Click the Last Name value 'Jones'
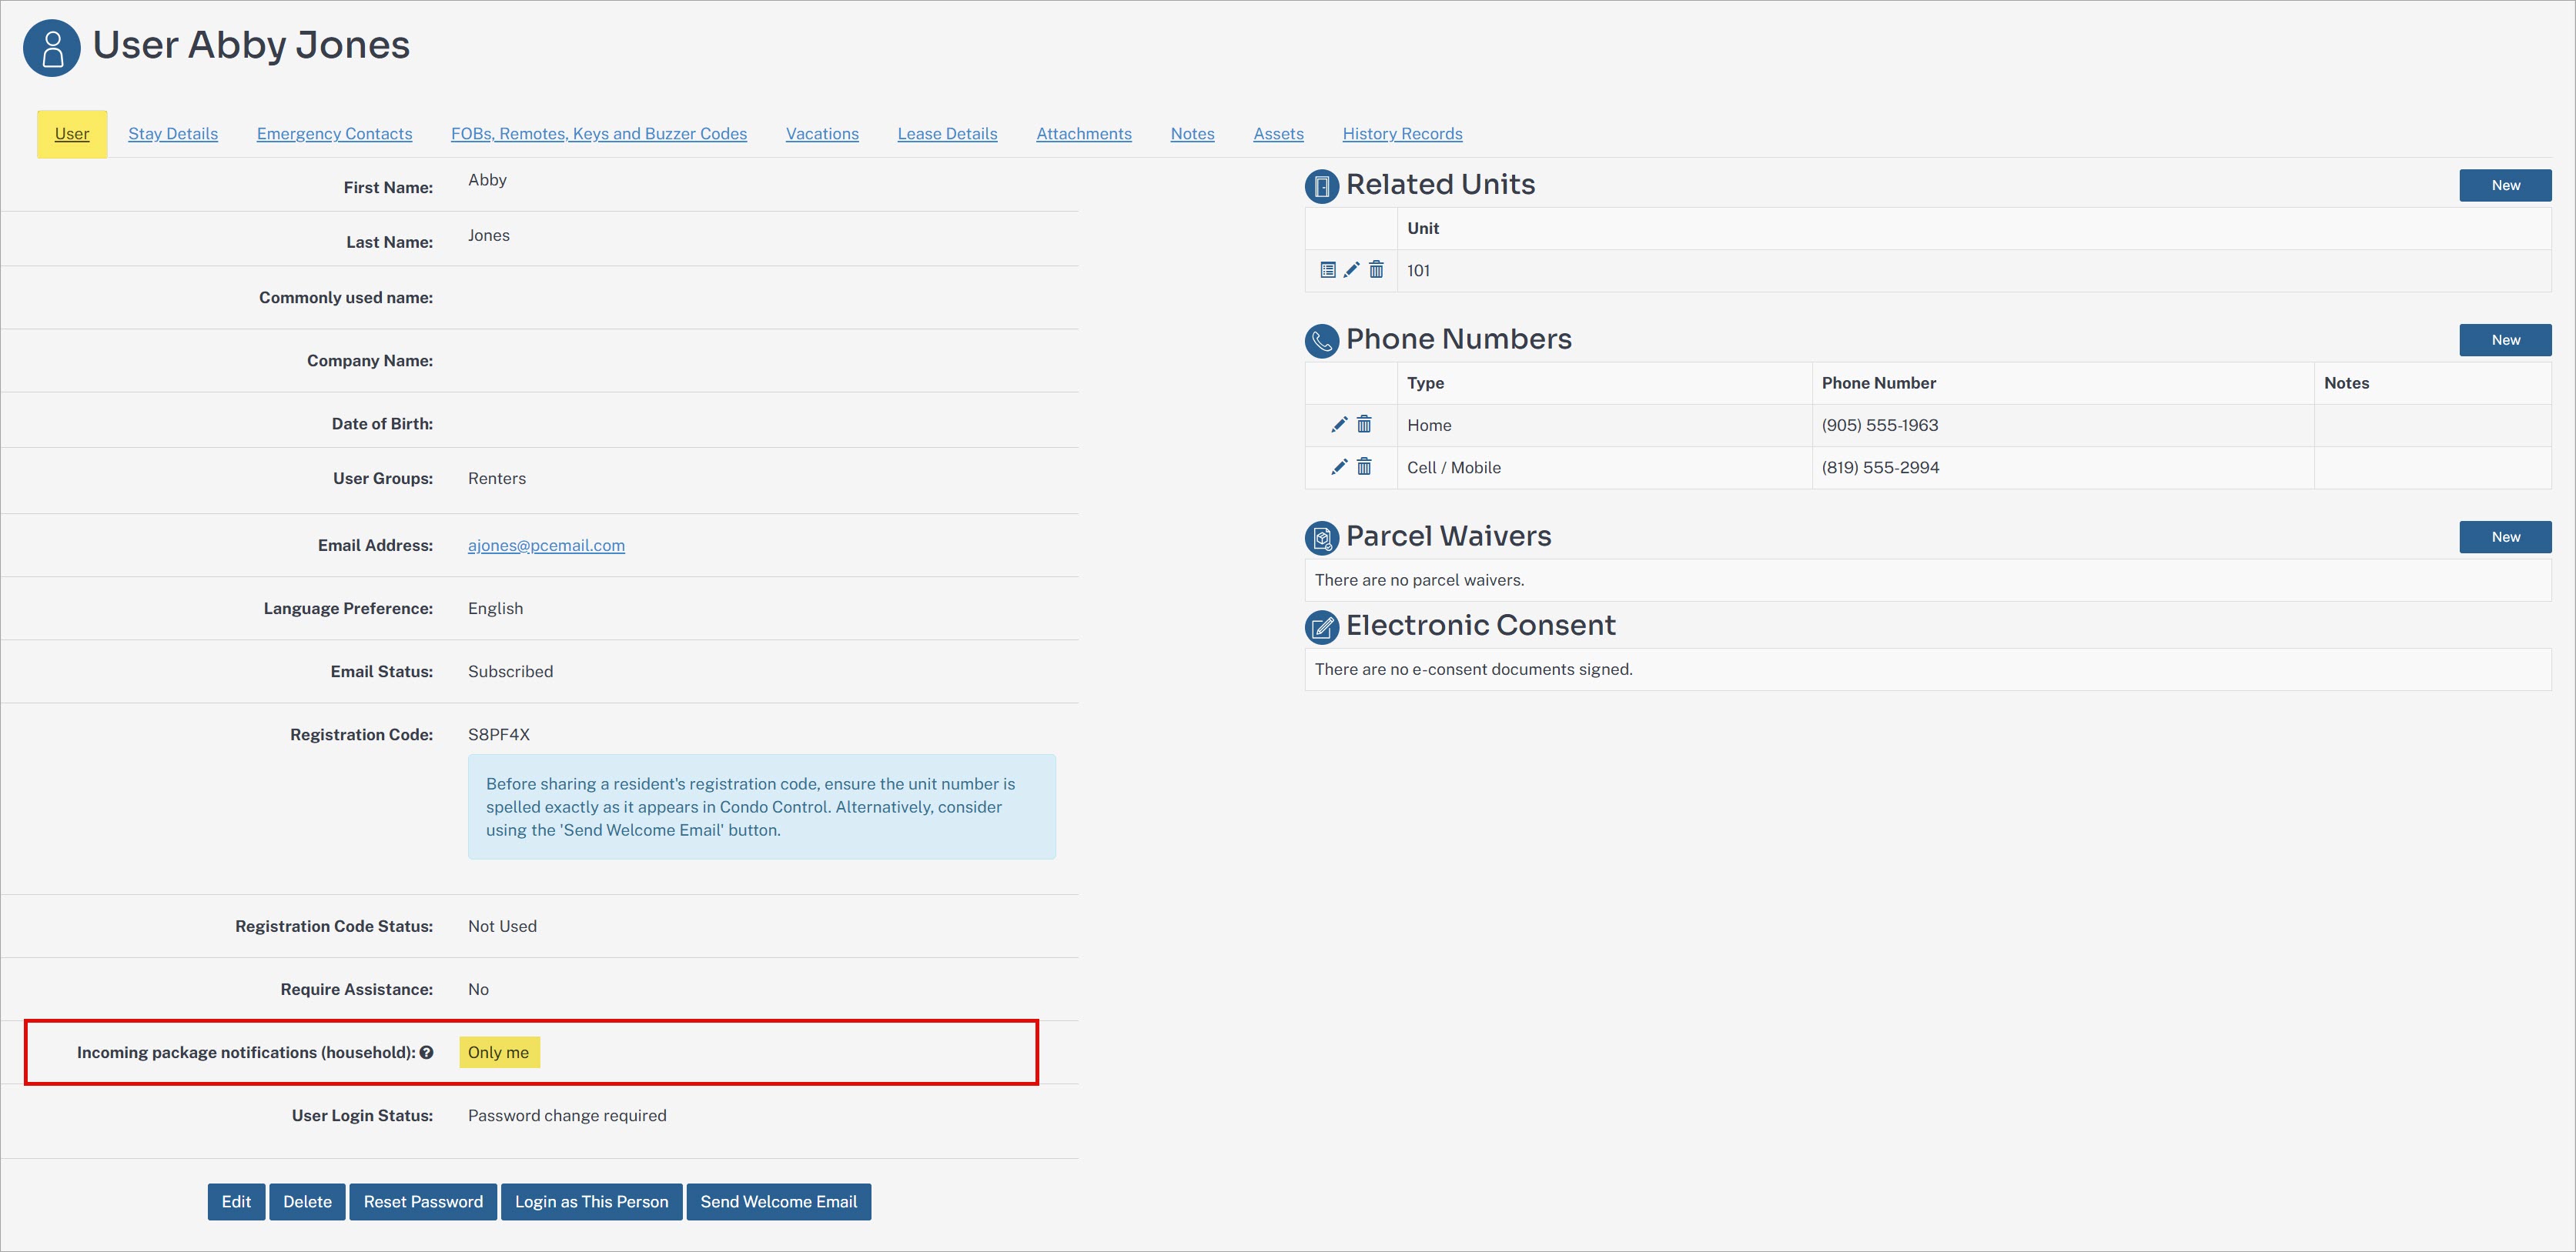The width and height of the screenshot is (2576, 1252). pyautogui.click(x=489, y=235)
